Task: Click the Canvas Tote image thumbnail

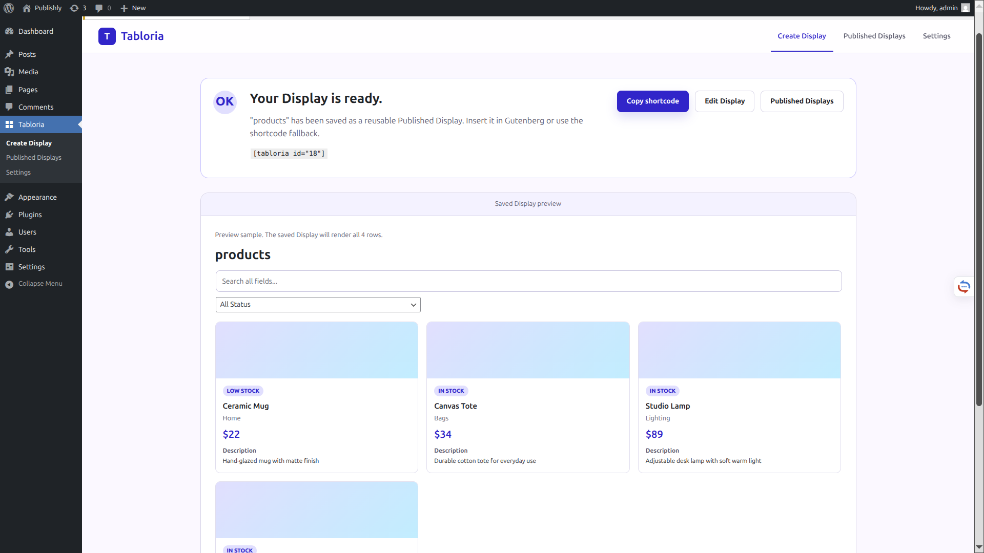Action: [528, 350]
